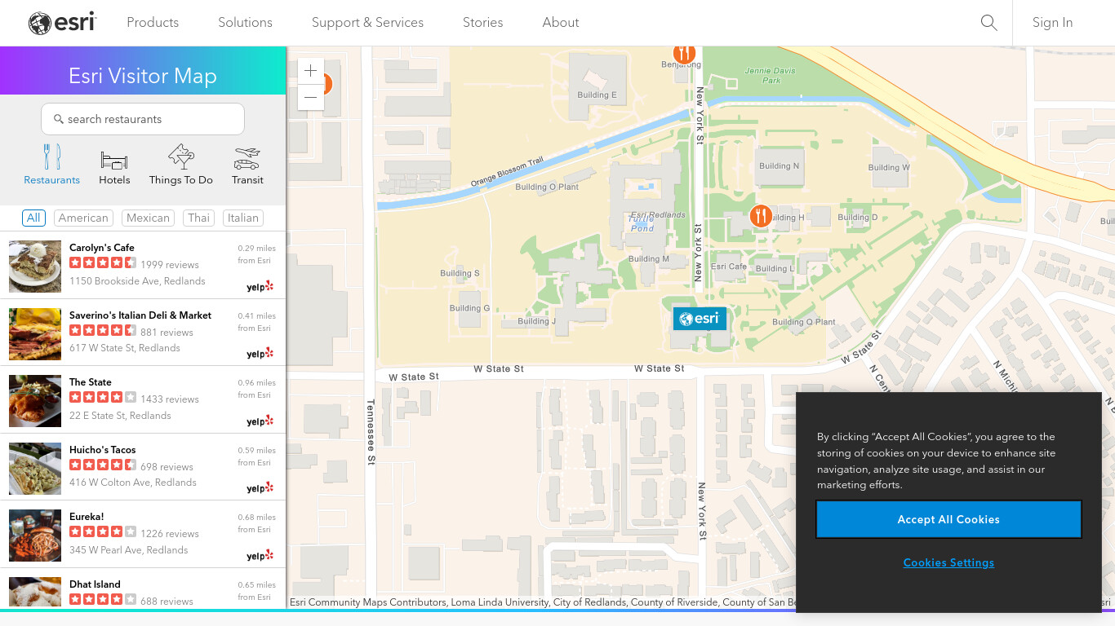Open the Stories menu
Image resolution: width=1115 pixels, height=626 pixels.
pos(482,23)
